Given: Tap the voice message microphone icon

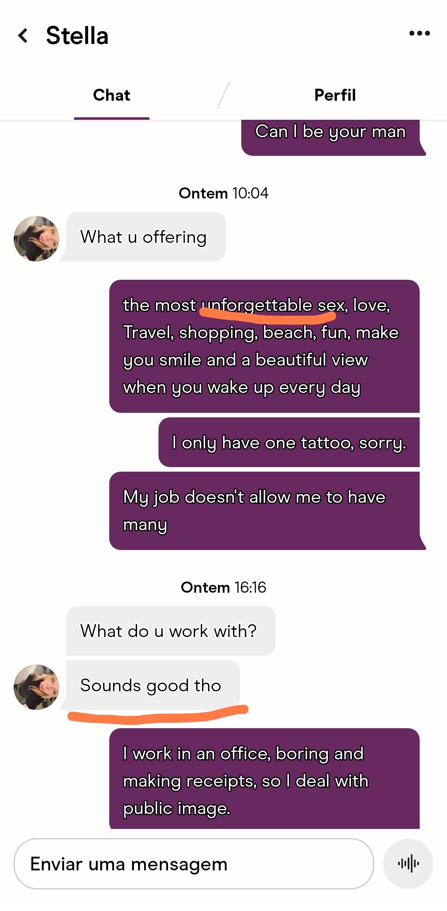Looking at the screenshot, I should (x=408, y=864).
